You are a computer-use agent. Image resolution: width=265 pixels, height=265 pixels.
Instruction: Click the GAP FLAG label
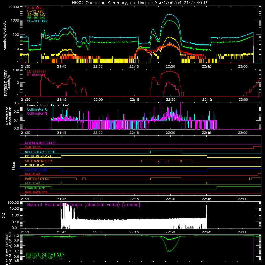[x=32, y=147]
